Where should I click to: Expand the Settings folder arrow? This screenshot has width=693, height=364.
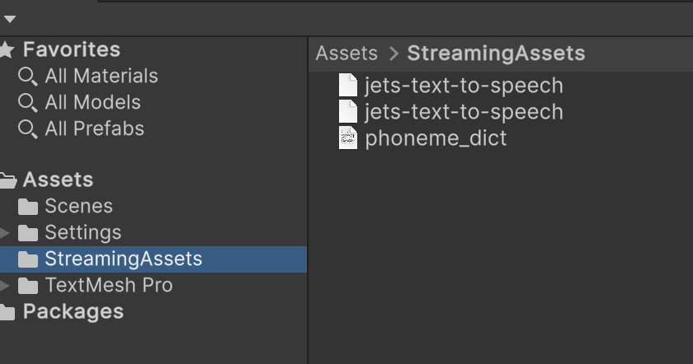(5, 233)
